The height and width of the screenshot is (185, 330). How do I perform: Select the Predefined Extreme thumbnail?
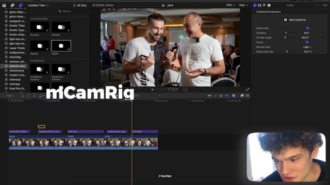pyautogui.click(x=61, y=69)
